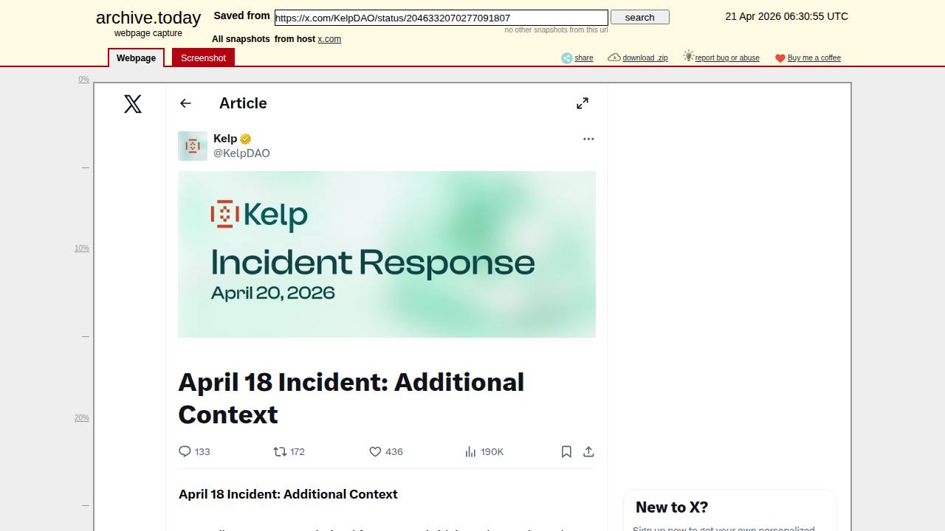Click the reply icon with 133 comments
This screenshot has width=945, height=531.
tap(185, 451)
